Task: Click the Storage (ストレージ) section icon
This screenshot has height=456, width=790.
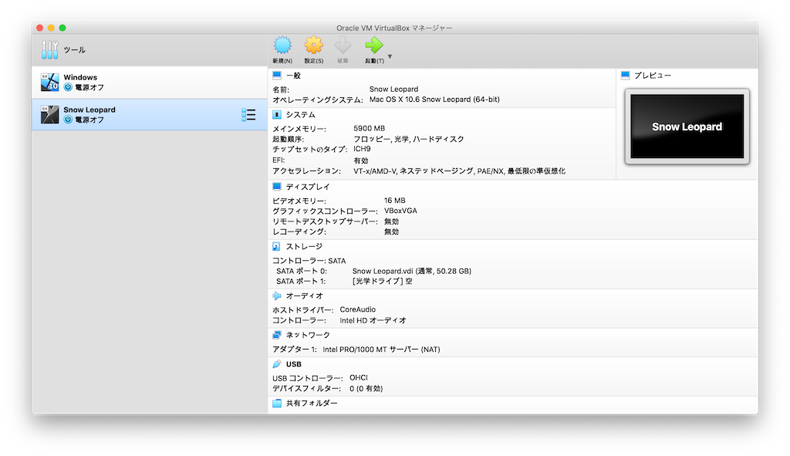Action: click(x=277, y=246)
